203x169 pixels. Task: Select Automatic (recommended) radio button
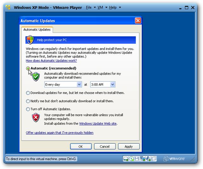click(28, 68)
